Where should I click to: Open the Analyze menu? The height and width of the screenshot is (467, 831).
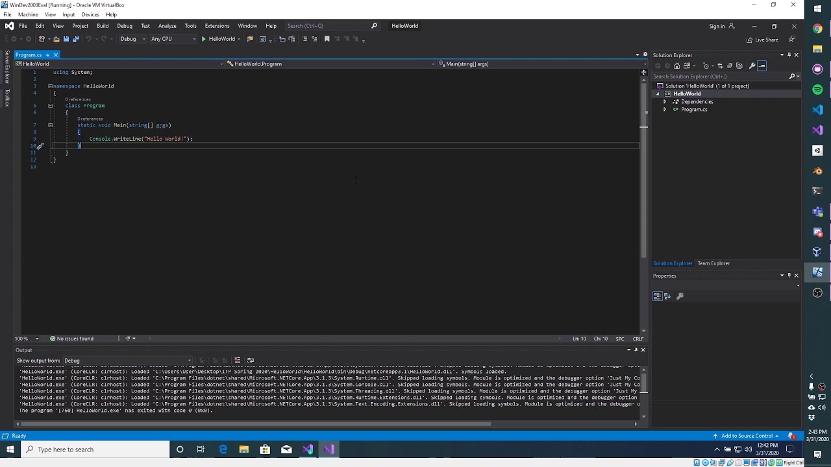tap(167, 26)
